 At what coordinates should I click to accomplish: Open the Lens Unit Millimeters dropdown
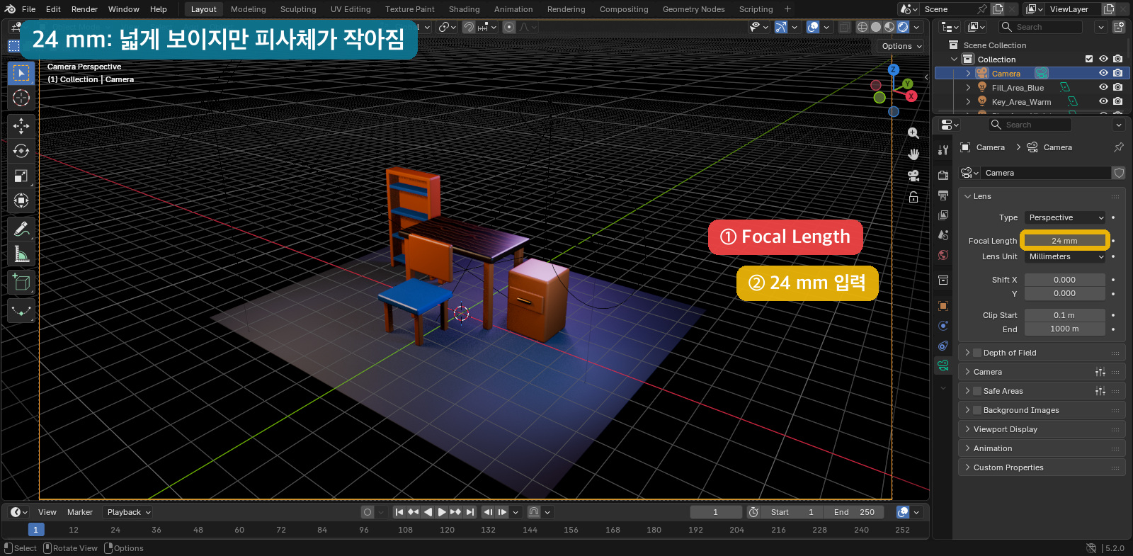tap(1064, 256)
